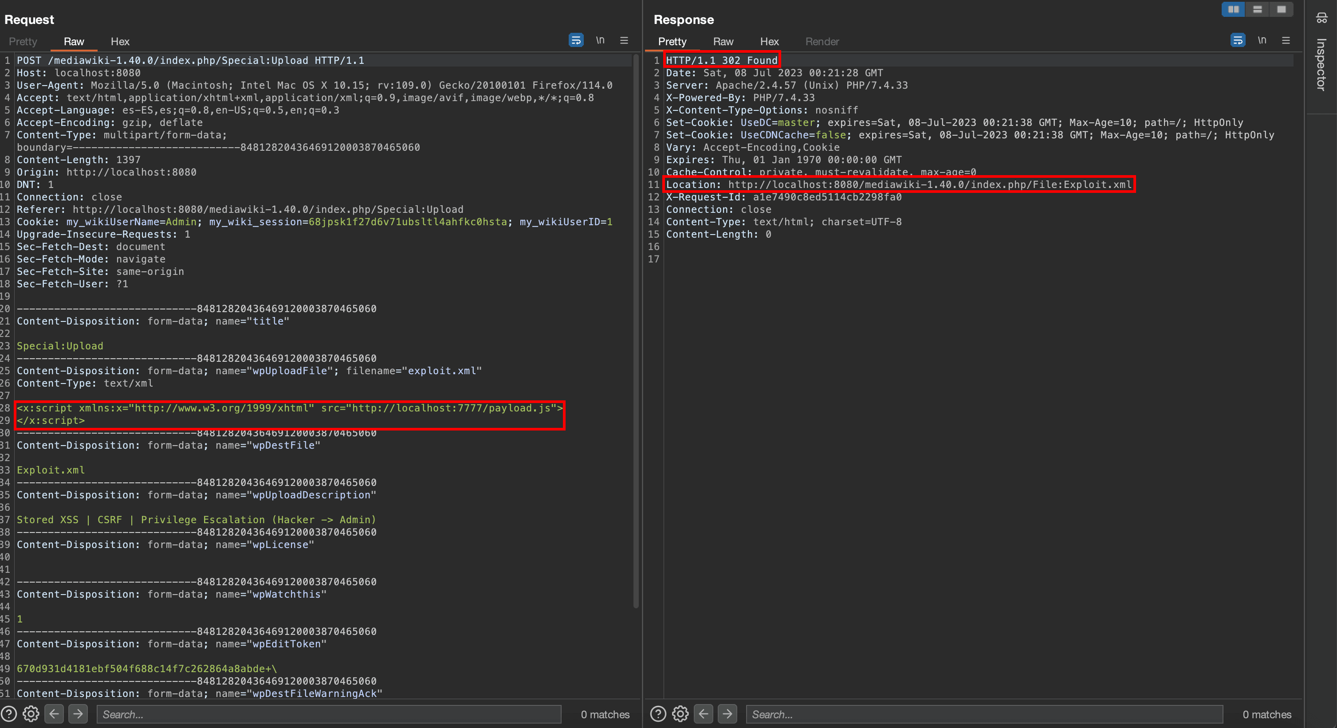
Task: Select Hex tab in Response panel
Action: (769, 42)
